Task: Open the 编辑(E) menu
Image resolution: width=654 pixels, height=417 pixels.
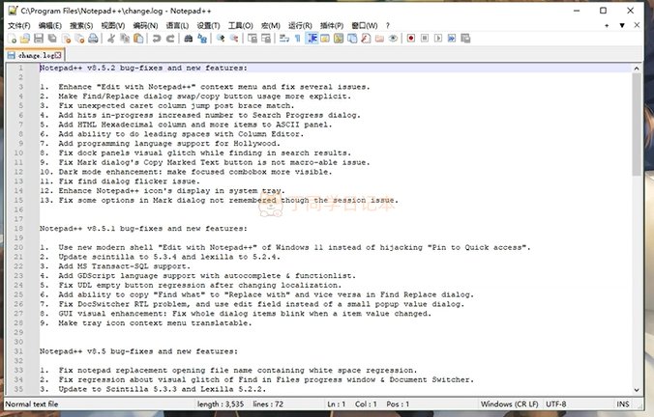Action: pyautogui.click(x=50, y=26)
